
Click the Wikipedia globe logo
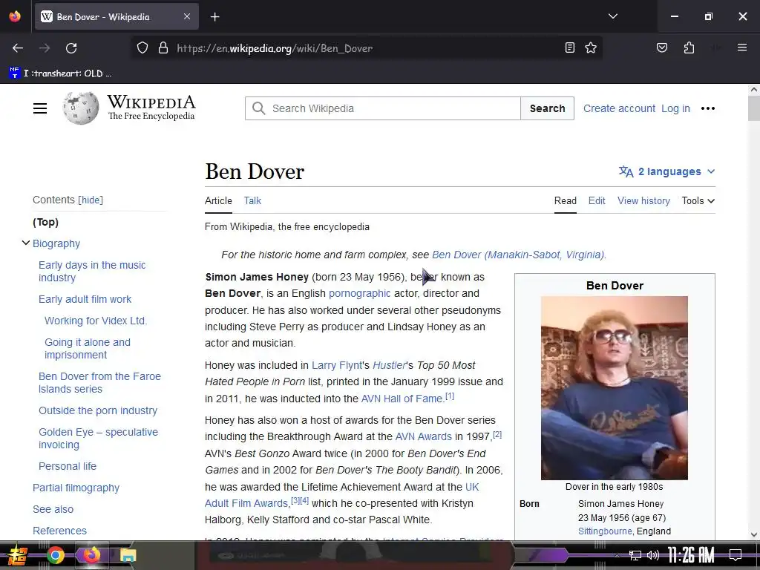coord(80,108)
